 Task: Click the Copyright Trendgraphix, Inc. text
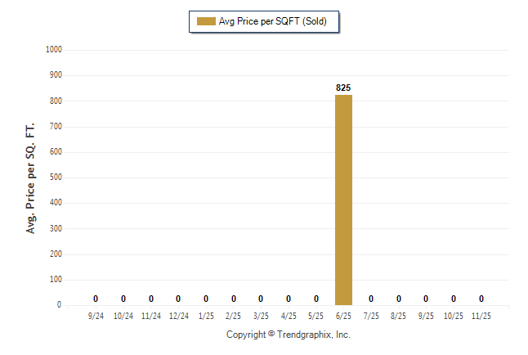click(x=288, y=335)
